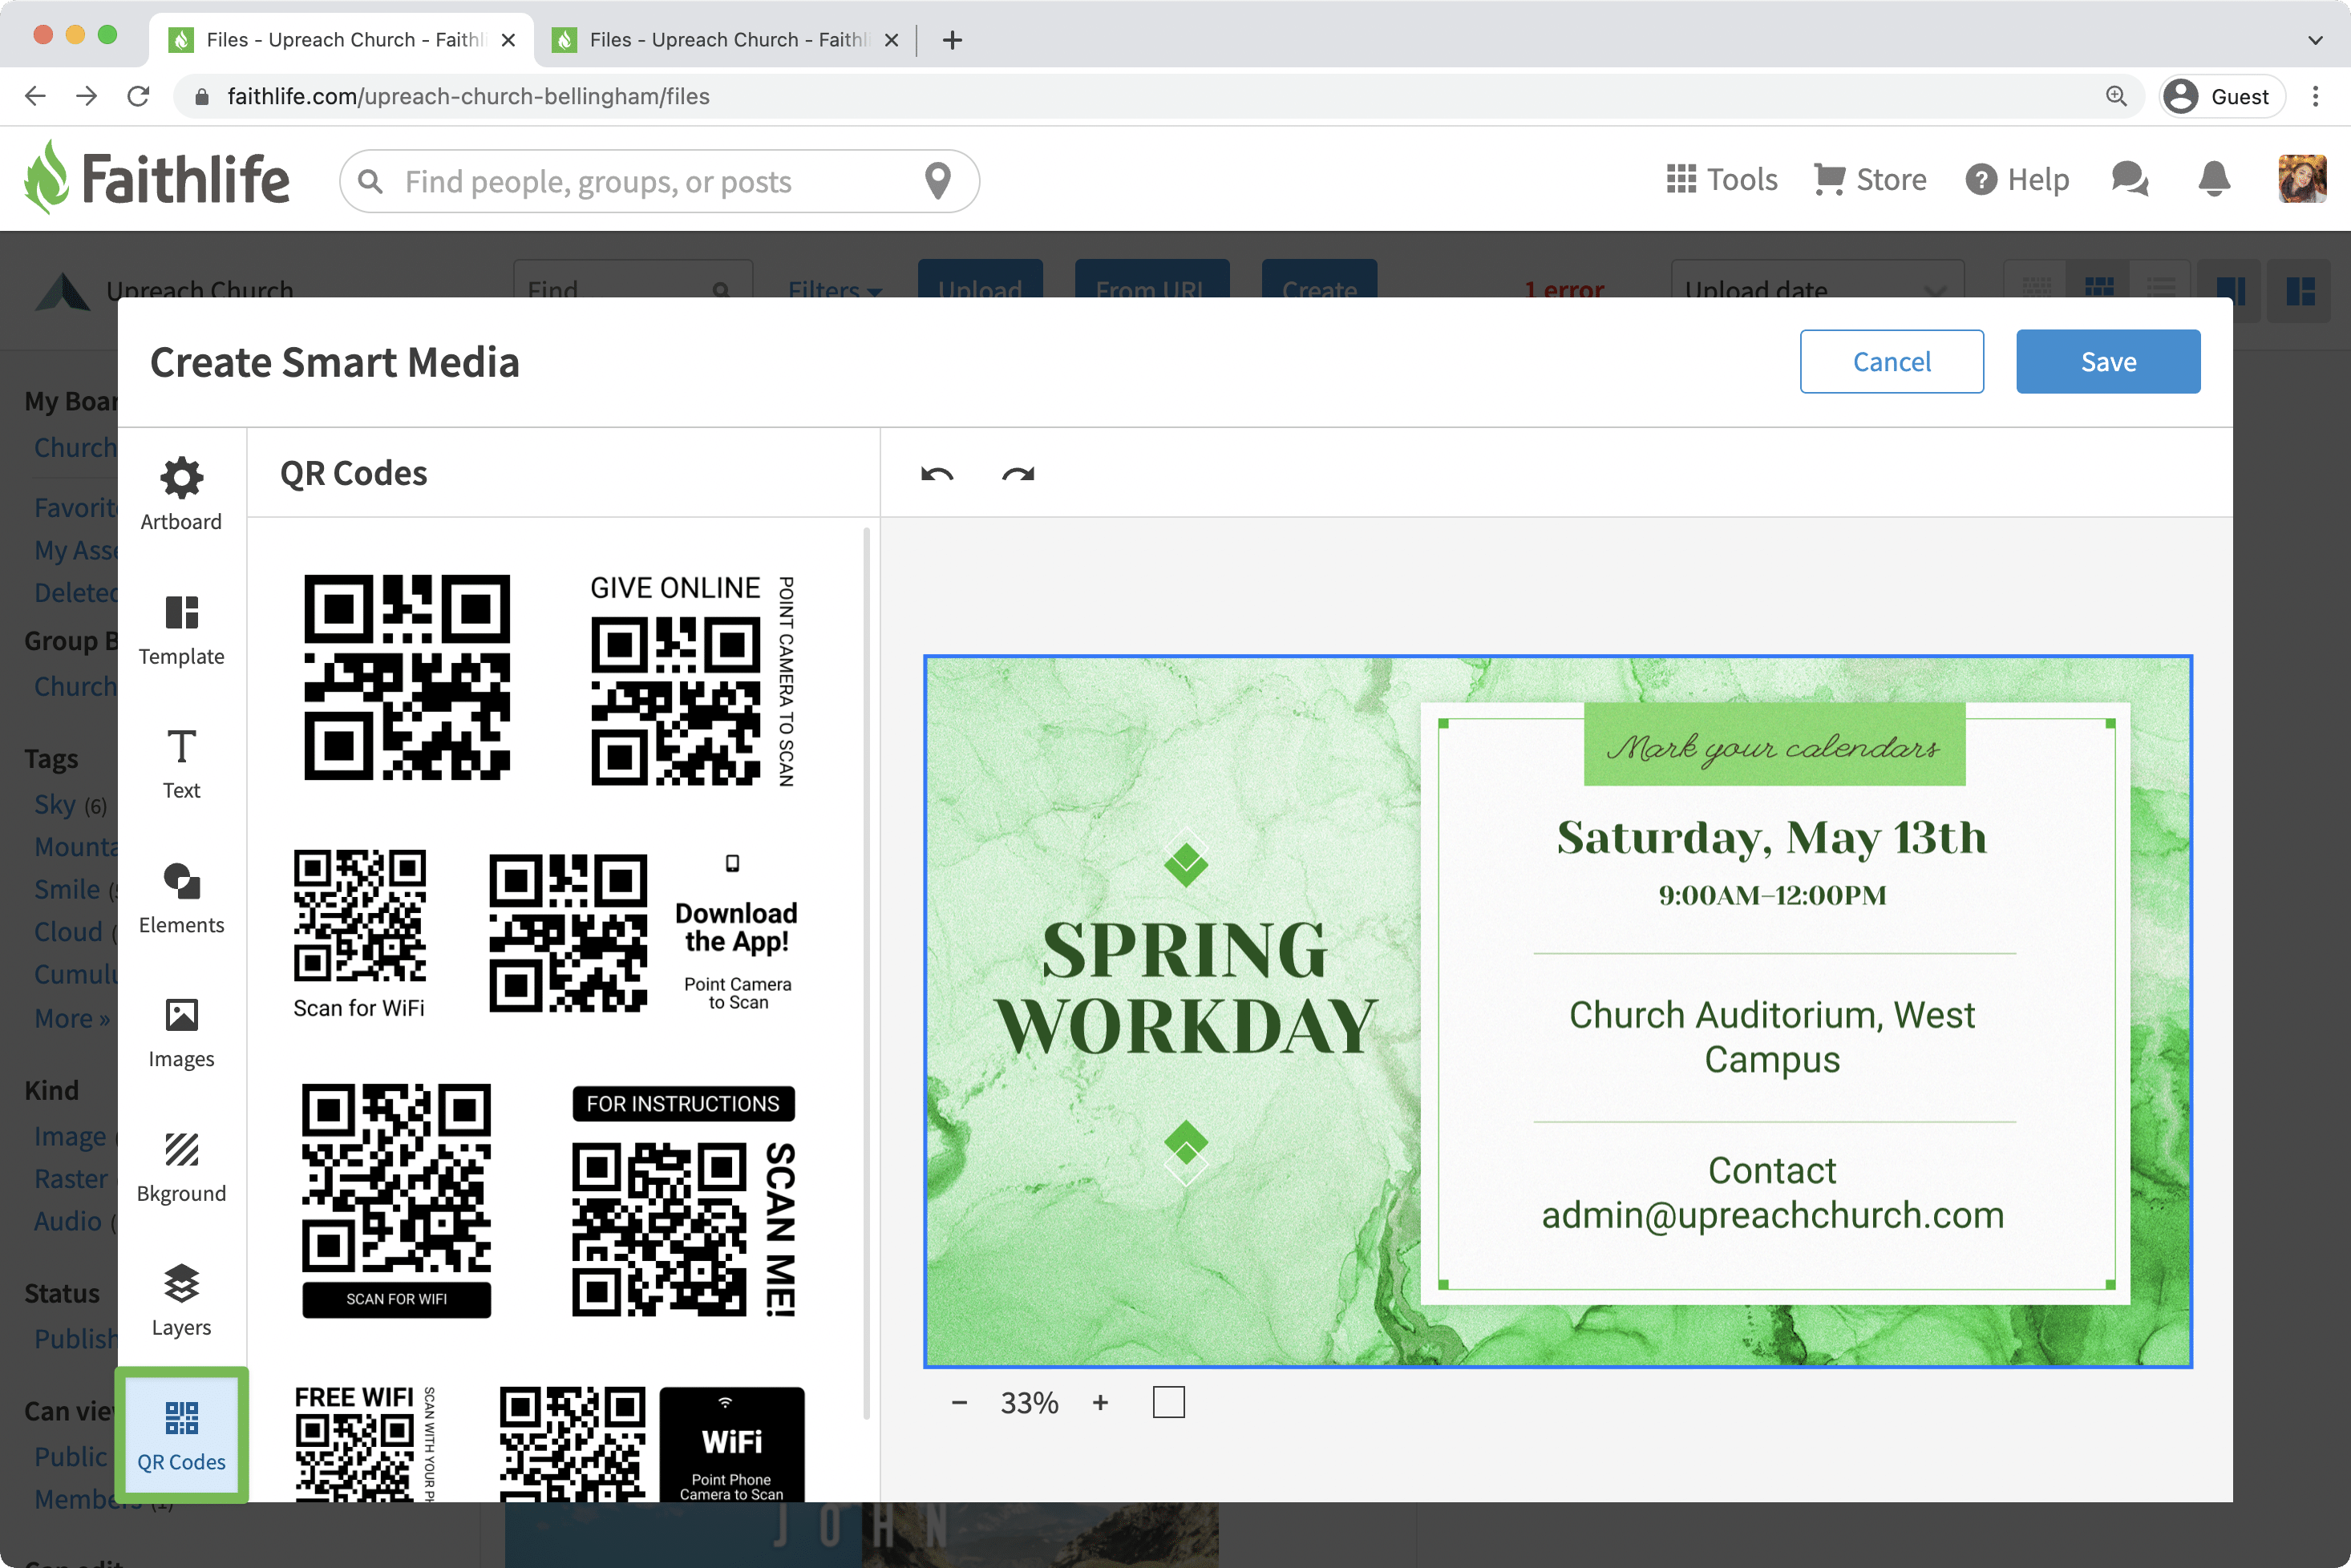Redo the last edit
This screenshot has width=2351, height=1568.
click(x=1018, y=474)
